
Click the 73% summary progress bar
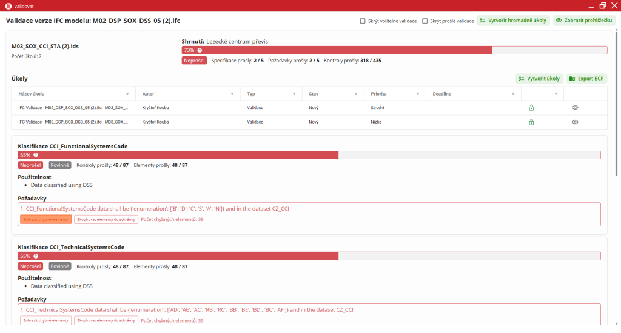394,50
